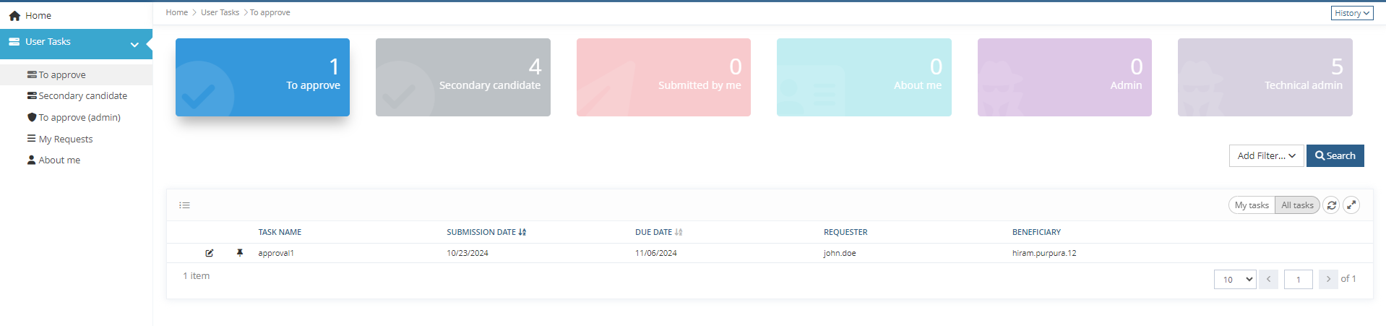Select the Technical admin summary card

tap(1265, 77)
